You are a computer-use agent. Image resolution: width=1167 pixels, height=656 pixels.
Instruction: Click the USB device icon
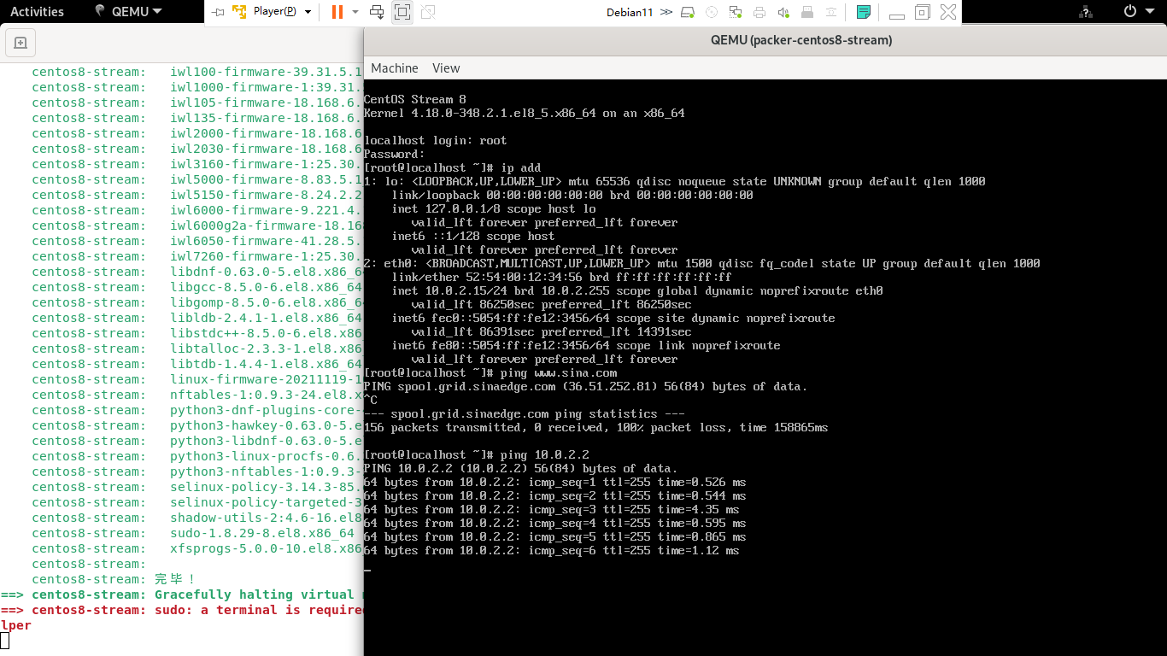coord(807,12)
